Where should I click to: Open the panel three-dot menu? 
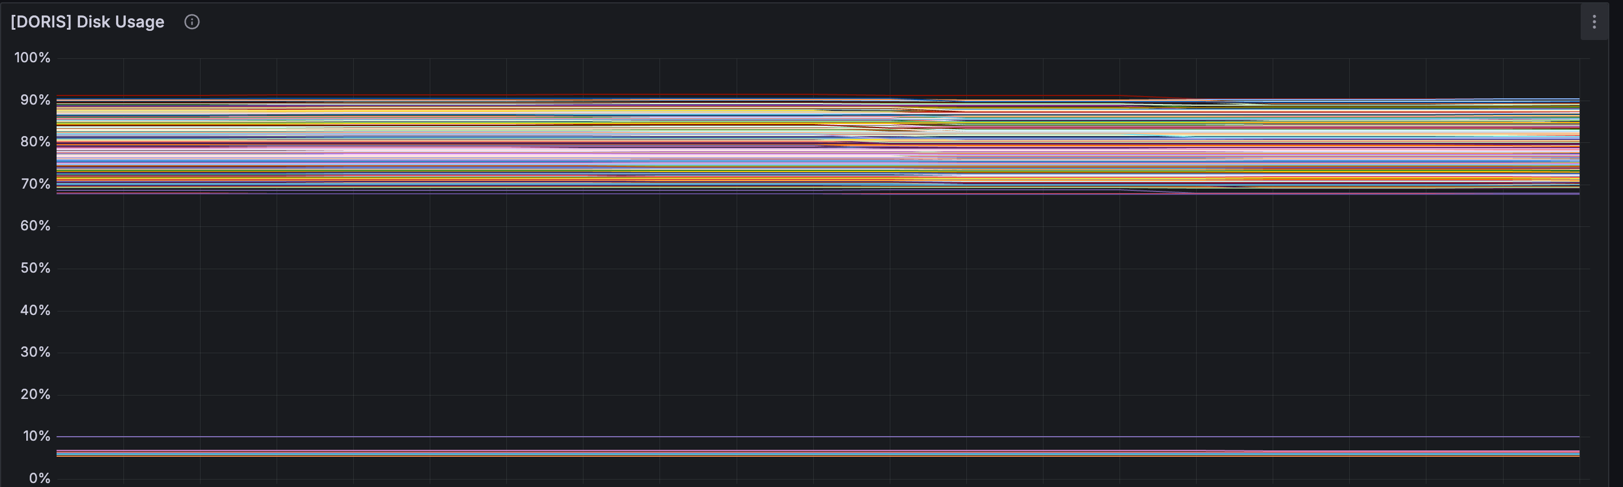(1594, 22)
